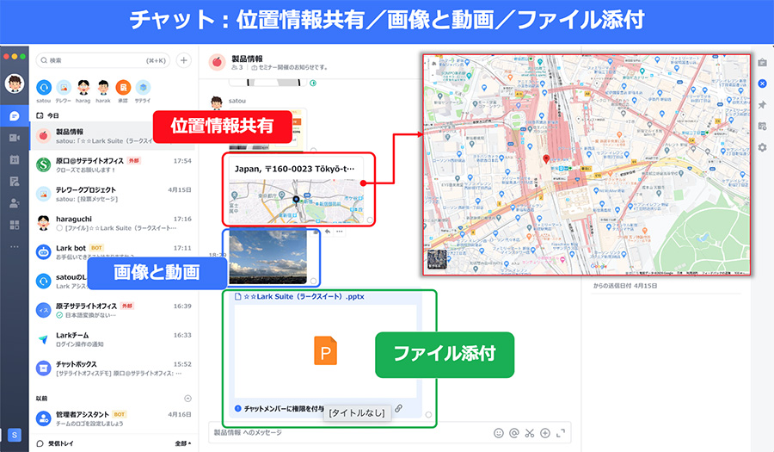Open the cloud docs icon in the sidebar

click(x=15, y=182)
